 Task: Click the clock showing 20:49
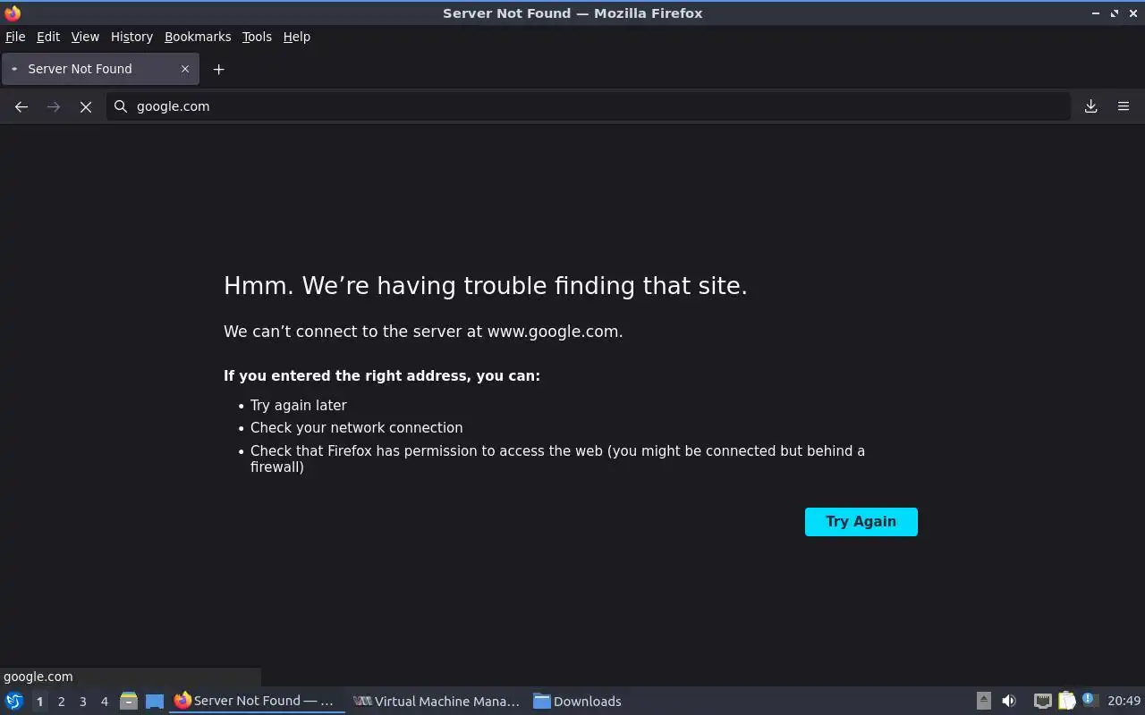[x=1124, y=702]
